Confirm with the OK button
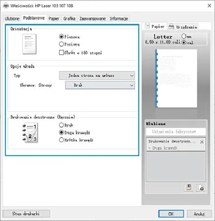 (171, 214)
